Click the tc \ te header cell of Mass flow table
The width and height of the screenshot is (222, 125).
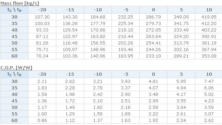coord(14,10)
